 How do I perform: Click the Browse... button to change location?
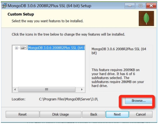(139, 101)
